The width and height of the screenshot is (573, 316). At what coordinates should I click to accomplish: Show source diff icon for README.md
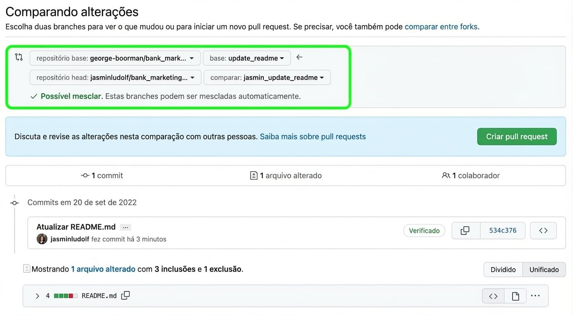point(493,296)
